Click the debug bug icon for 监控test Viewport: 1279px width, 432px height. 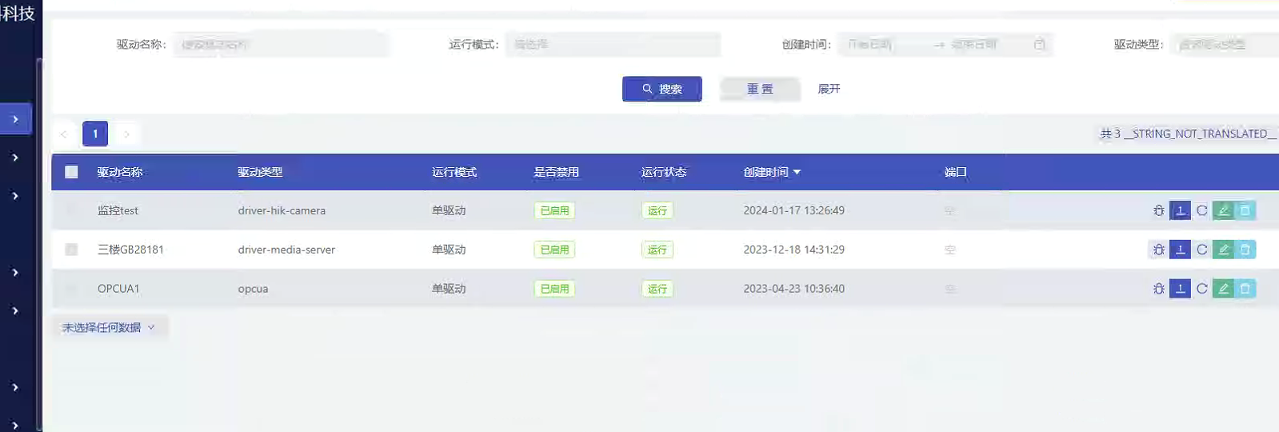(x=1158, y=210)
